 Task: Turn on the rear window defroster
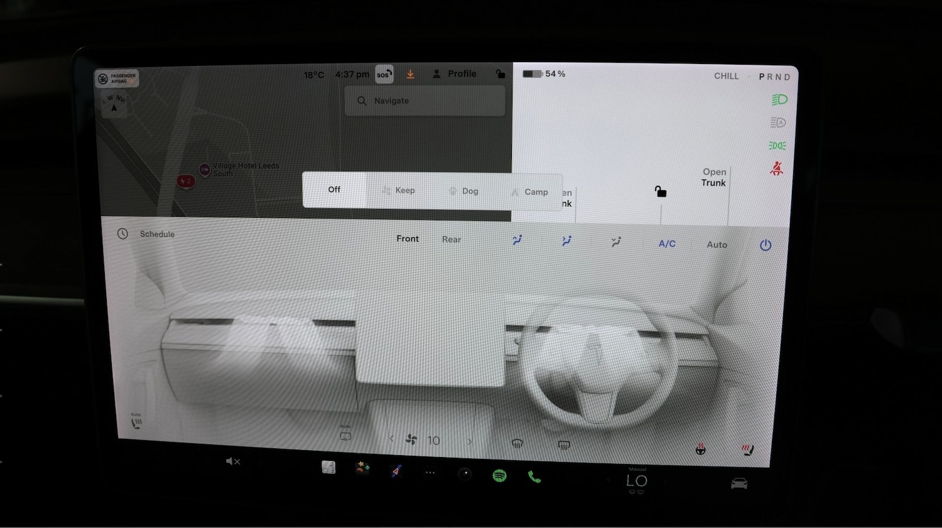pyautogui.click(x=564, y=444)
